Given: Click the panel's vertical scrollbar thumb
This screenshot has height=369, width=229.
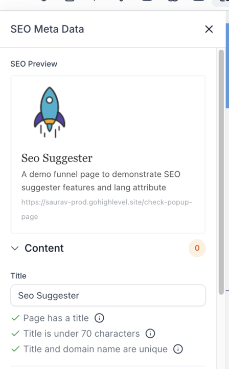Looking at the screenshot, I should 221,172.
